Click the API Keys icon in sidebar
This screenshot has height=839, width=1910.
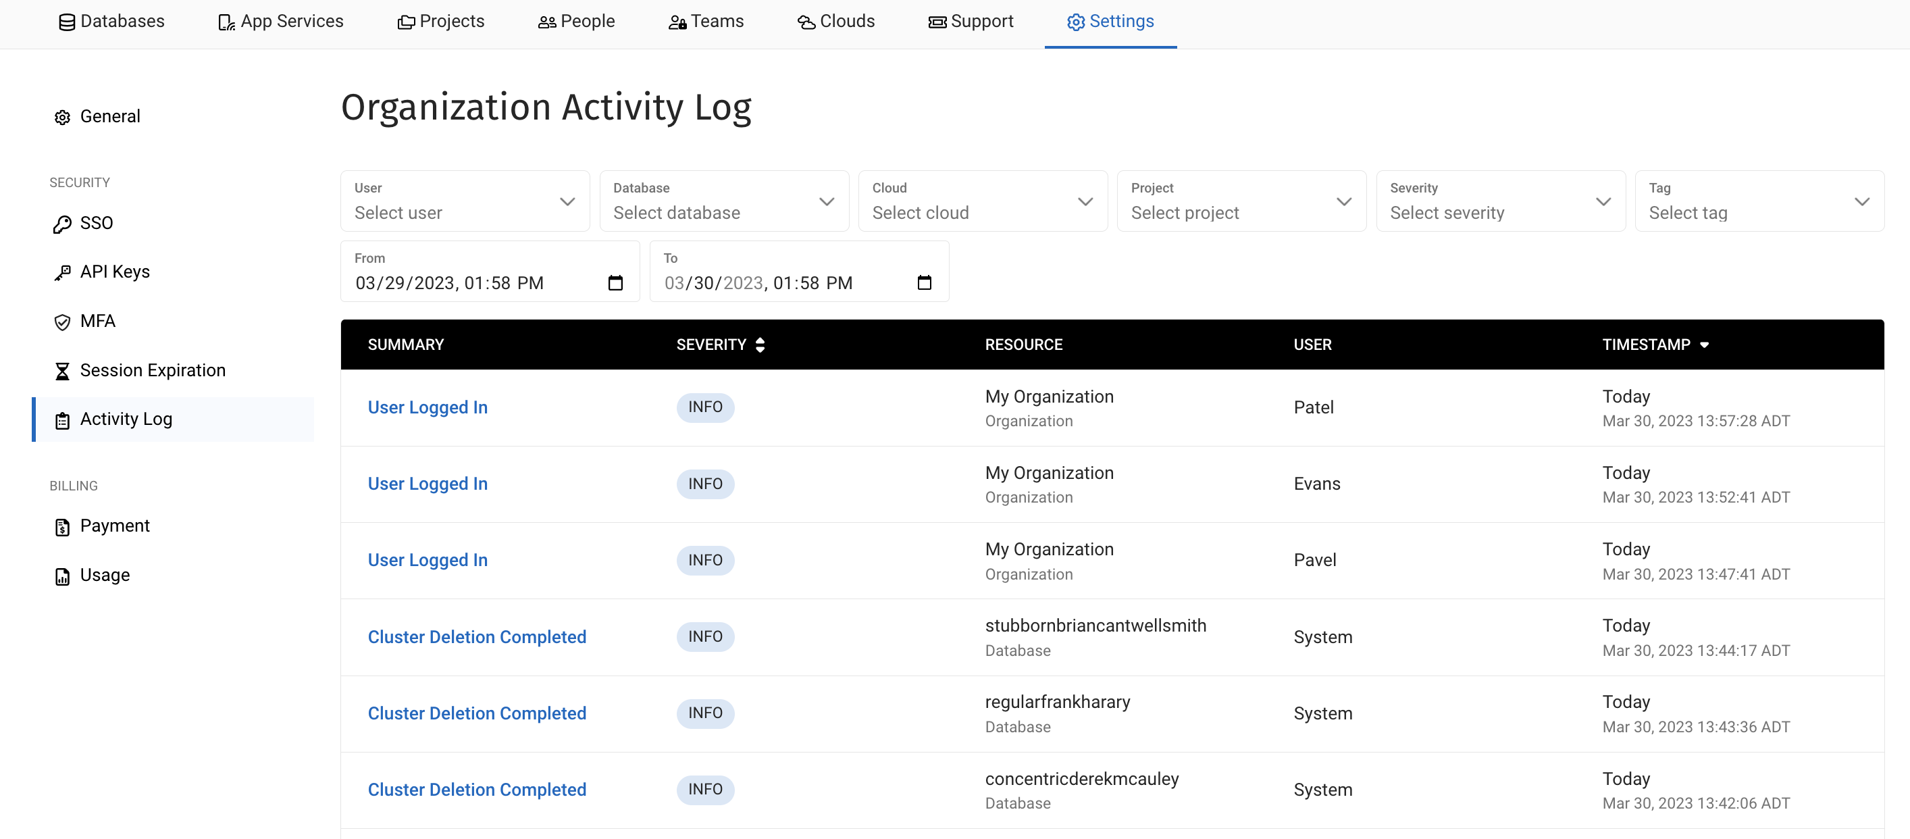62,273
